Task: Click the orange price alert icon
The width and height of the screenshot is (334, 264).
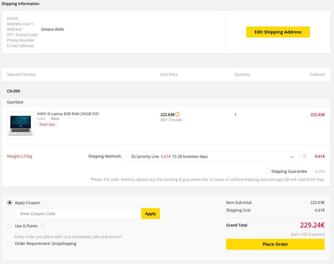Action: tap(178, 114)
